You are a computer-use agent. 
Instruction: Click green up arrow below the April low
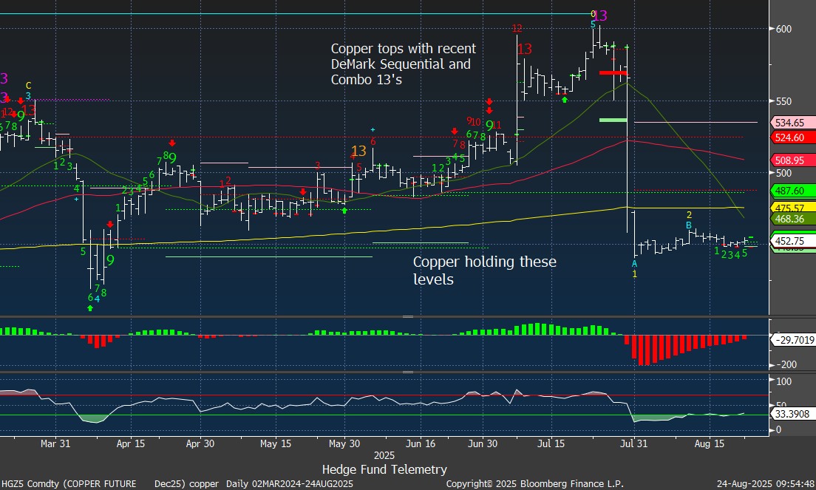click(90, 307)
